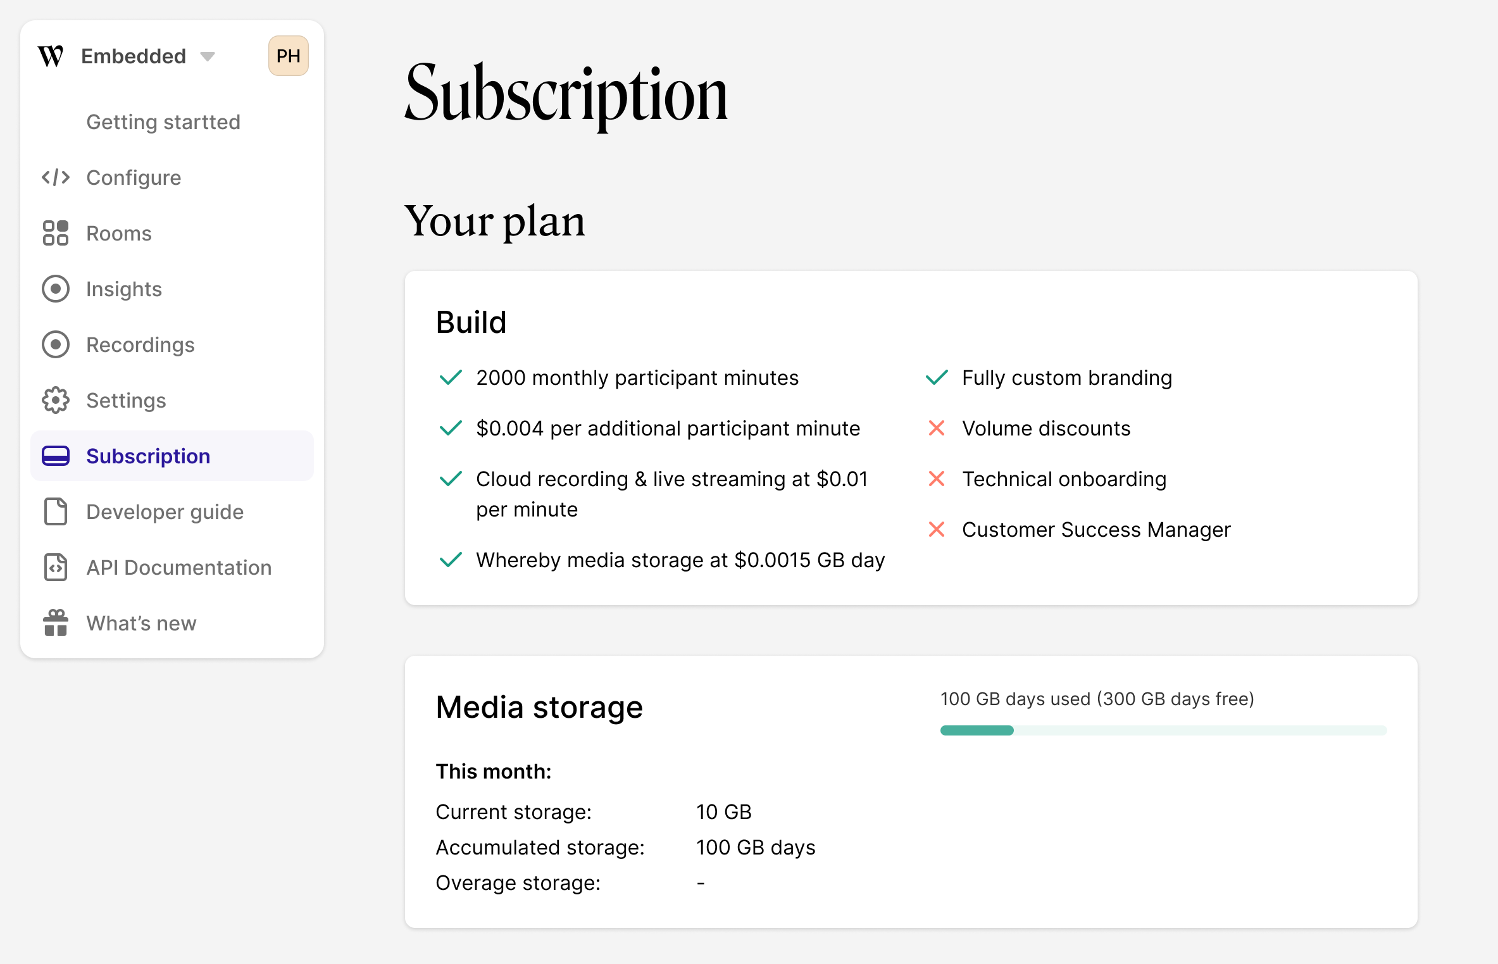
Task: Click the Media storage usage progress bar
Action: (1163, 730)
